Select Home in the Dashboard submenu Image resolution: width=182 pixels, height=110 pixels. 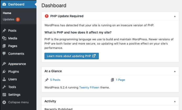click(x=7, y=13)
